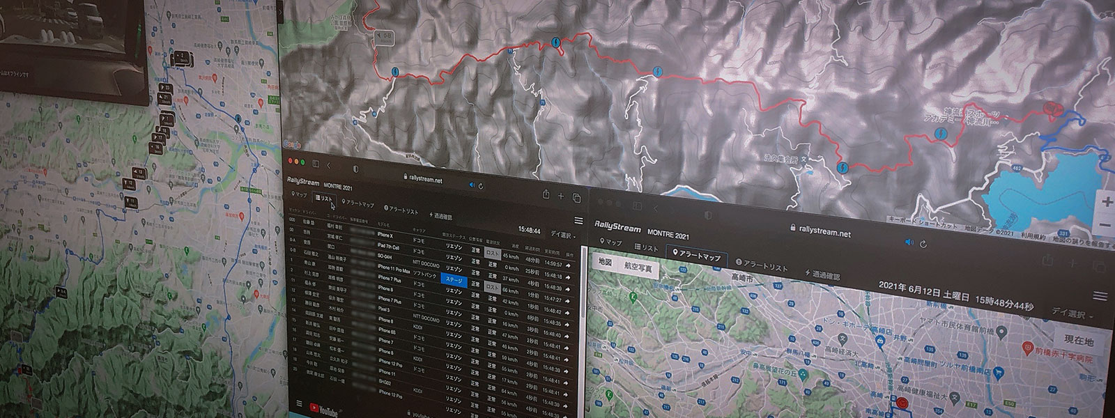Click arrow icon in 15:48:42 row
This screenshot has height=418, width=1115.
tap(567, 313)
